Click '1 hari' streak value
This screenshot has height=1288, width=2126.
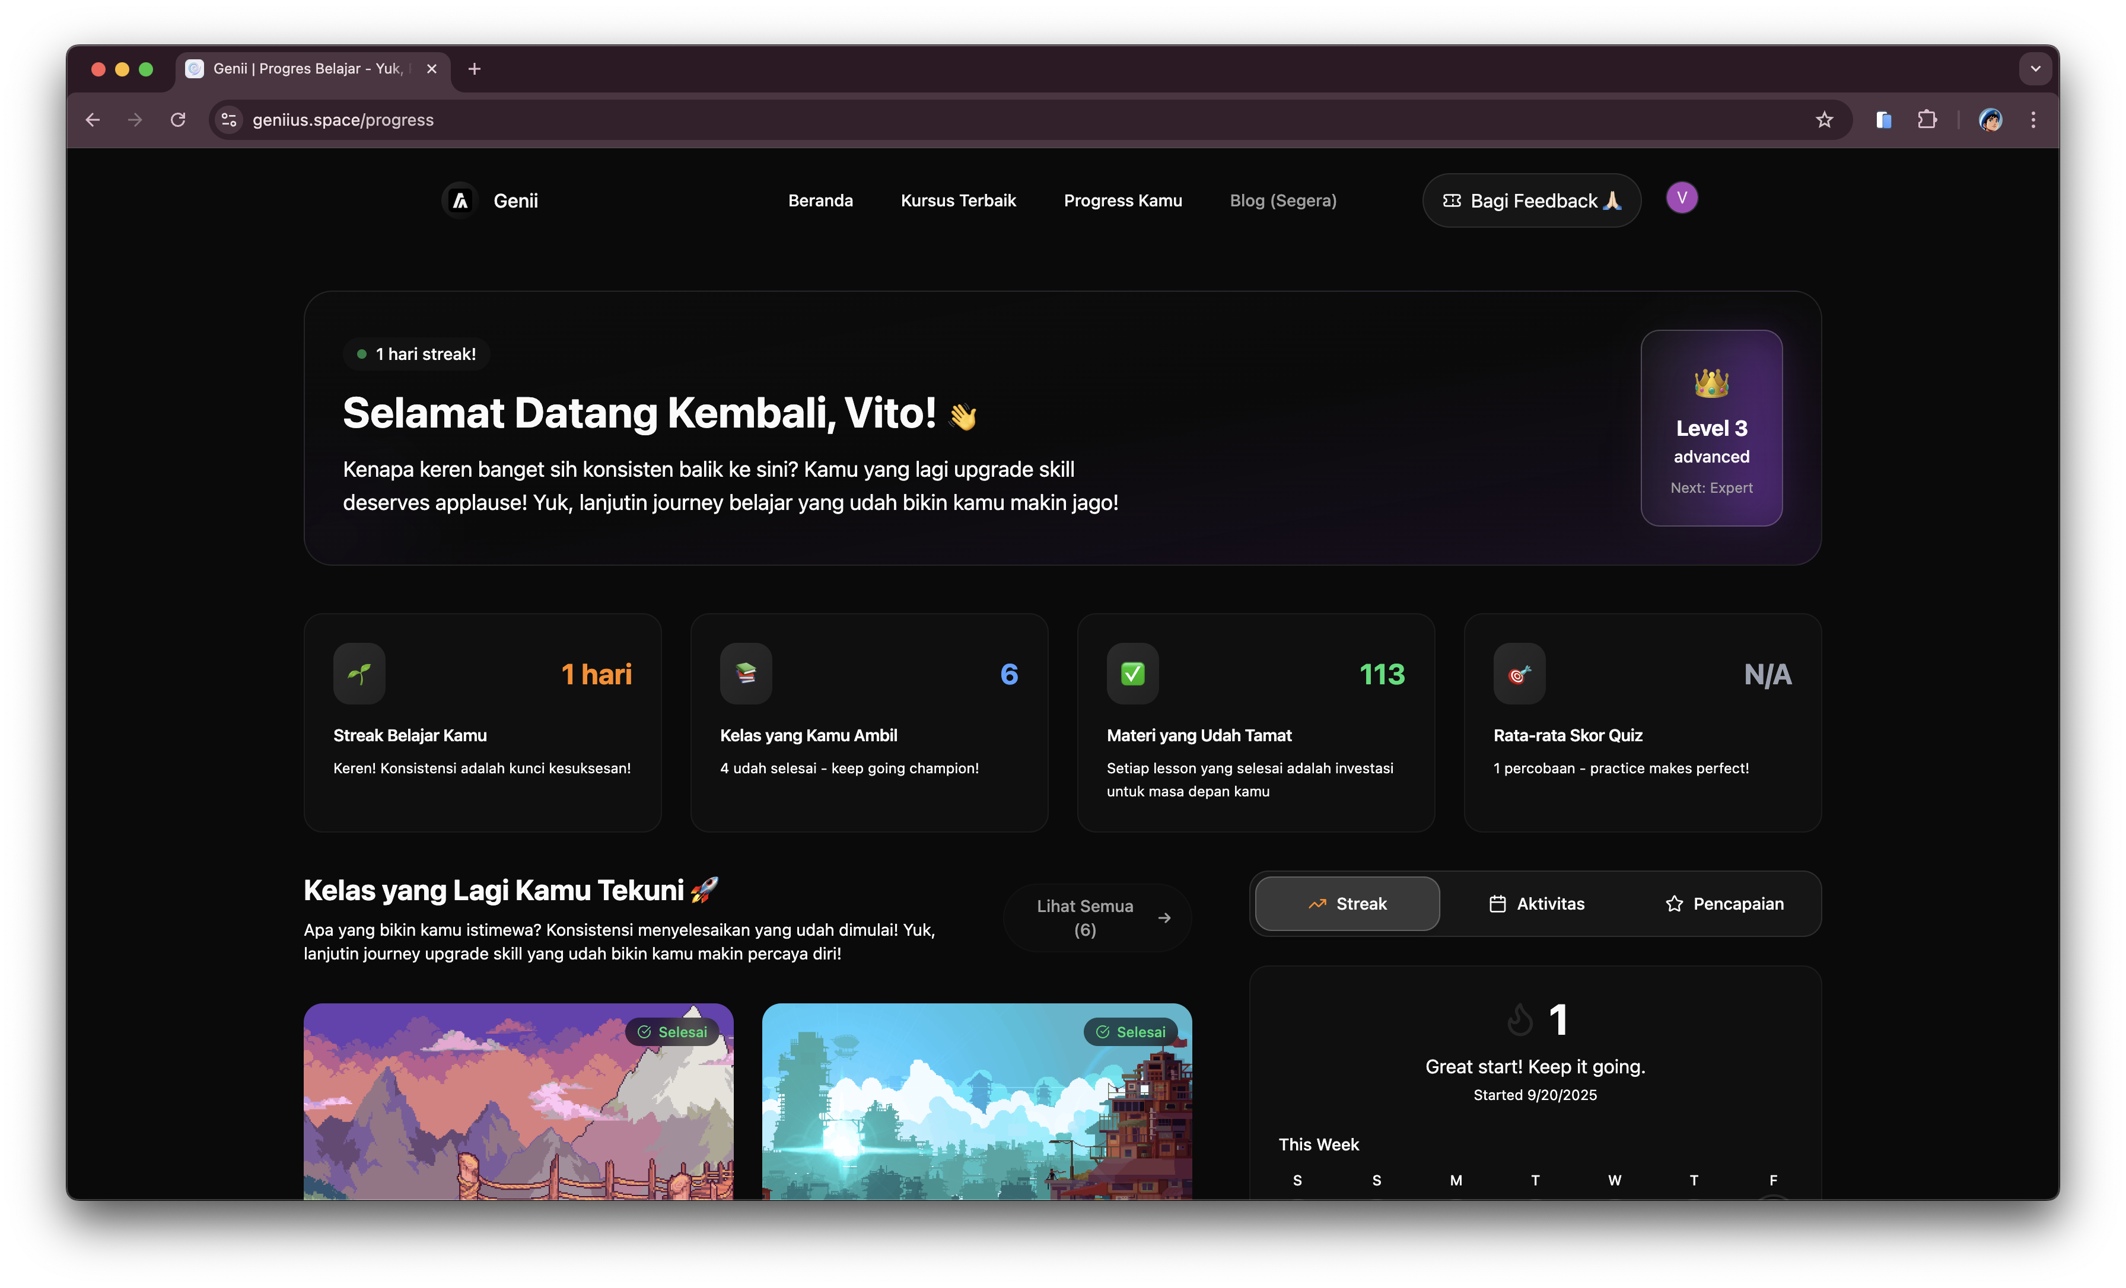pyautogui.click(x=596, y=674)
